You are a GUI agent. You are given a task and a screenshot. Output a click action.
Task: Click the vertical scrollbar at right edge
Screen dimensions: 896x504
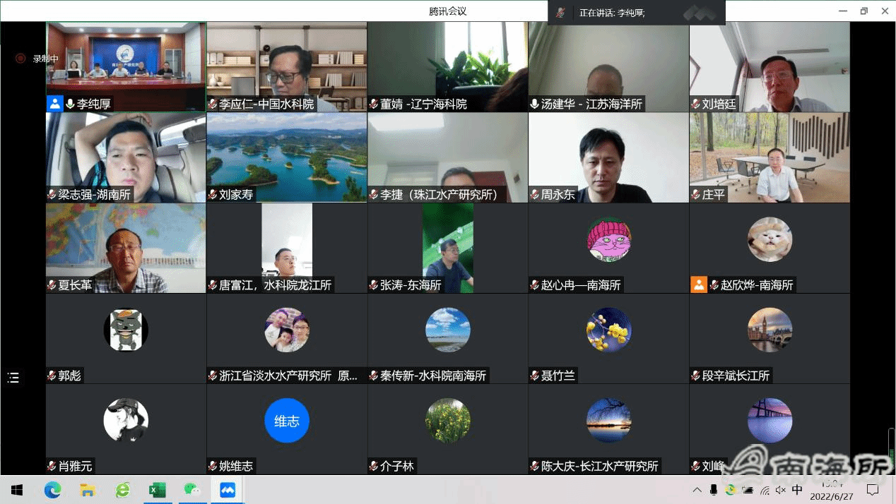891,445
